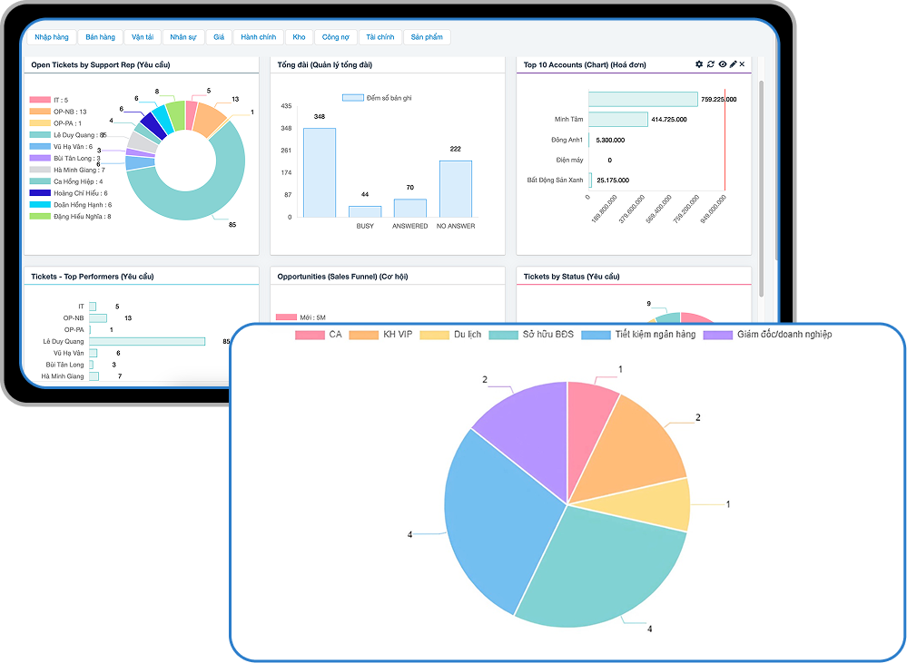Open settings gear on Top 10 Accounts widget
Screen dimensions: 907x663
click(x=699, y=64)
